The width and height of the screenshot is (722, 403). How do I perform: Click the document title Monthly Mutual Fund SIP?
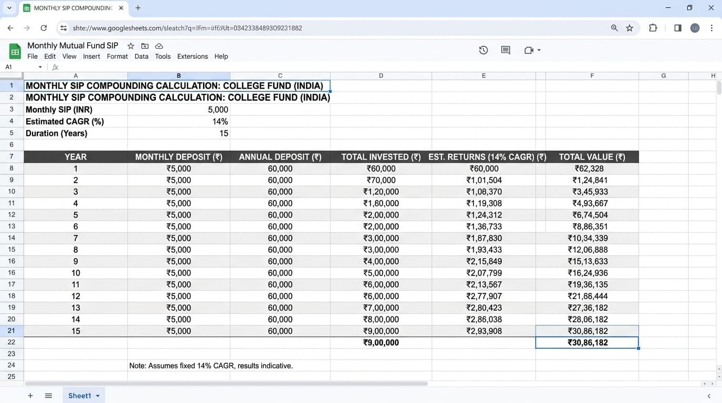(73, 46)
